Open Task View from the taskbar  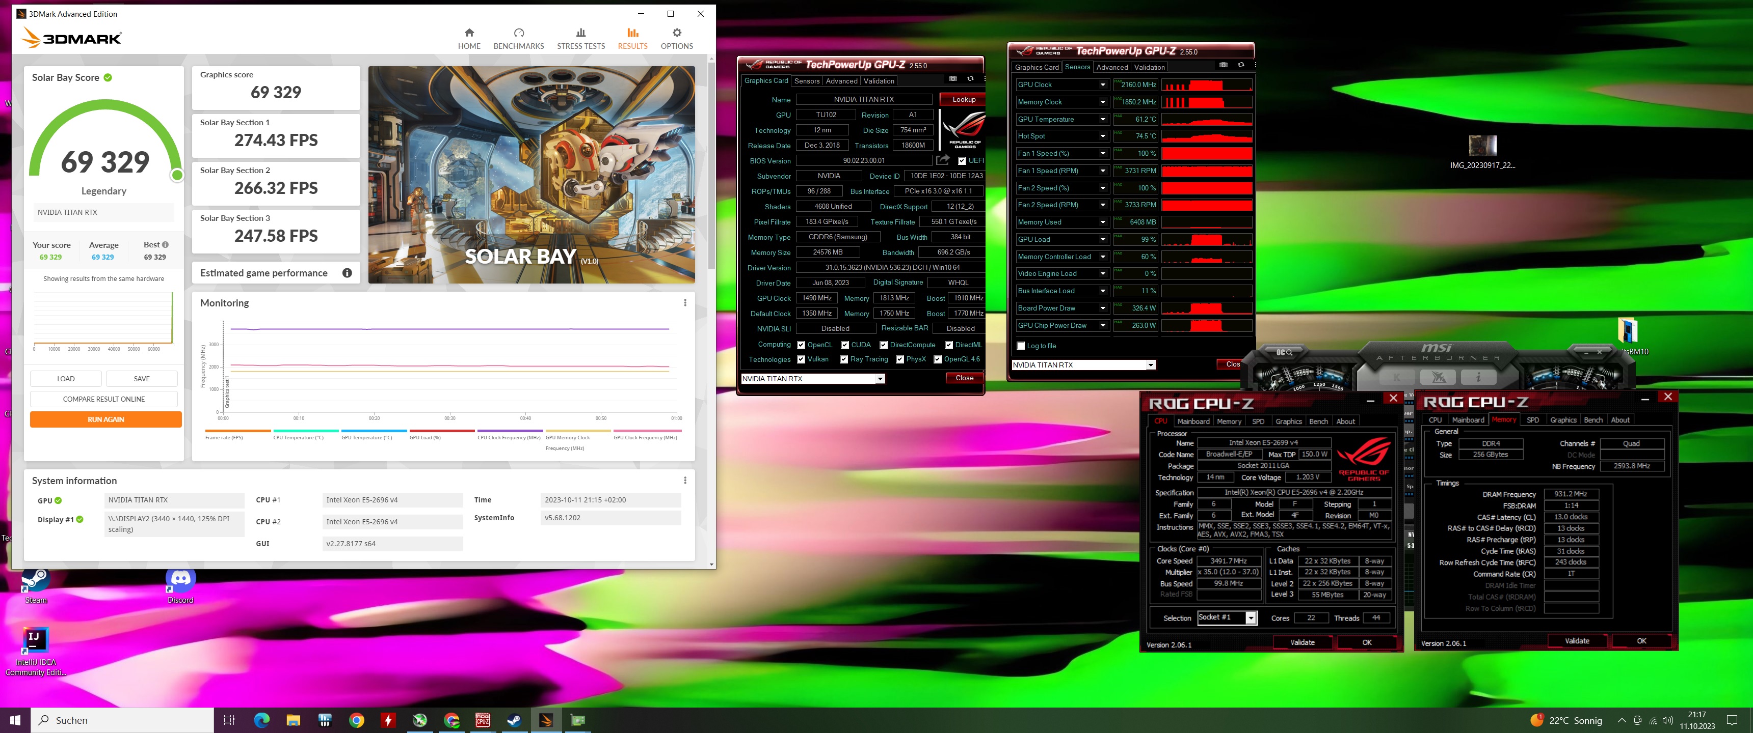tap(229, 720)
